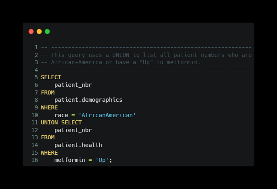The height and width of the screenshot is (189, 277).
Task: Click patient.health table name
Action: click(78, 145)
